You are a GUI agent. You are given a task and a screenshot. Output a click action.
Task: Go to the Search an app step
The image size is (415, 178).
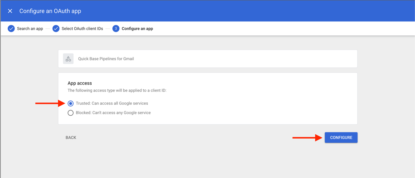click(30, 28)
